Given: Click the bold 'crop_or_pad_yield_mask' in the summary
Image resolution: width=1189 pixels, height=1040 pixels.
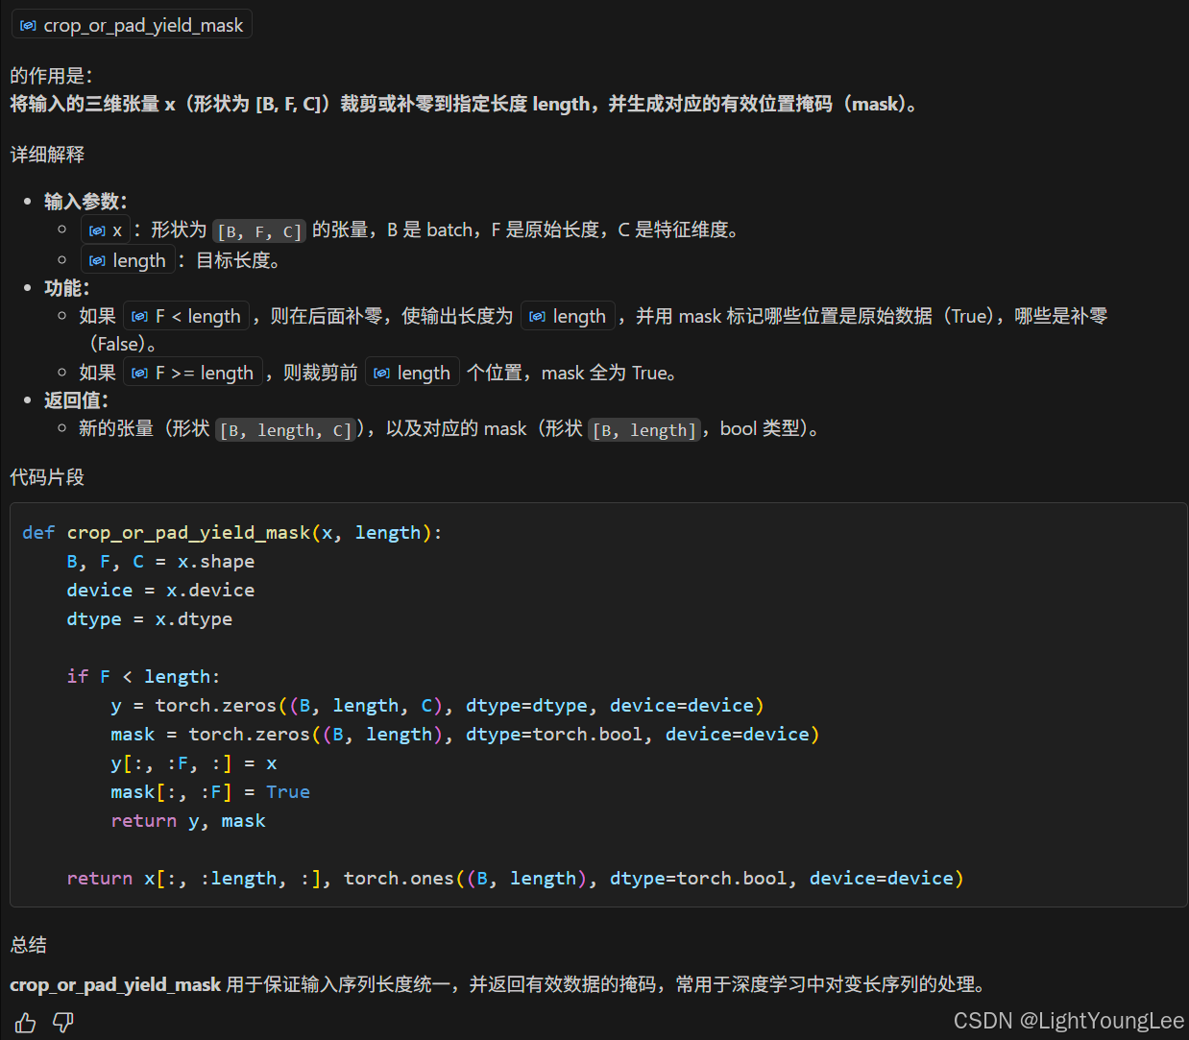Looking at the screenshot, I should [x=115, y=985].
